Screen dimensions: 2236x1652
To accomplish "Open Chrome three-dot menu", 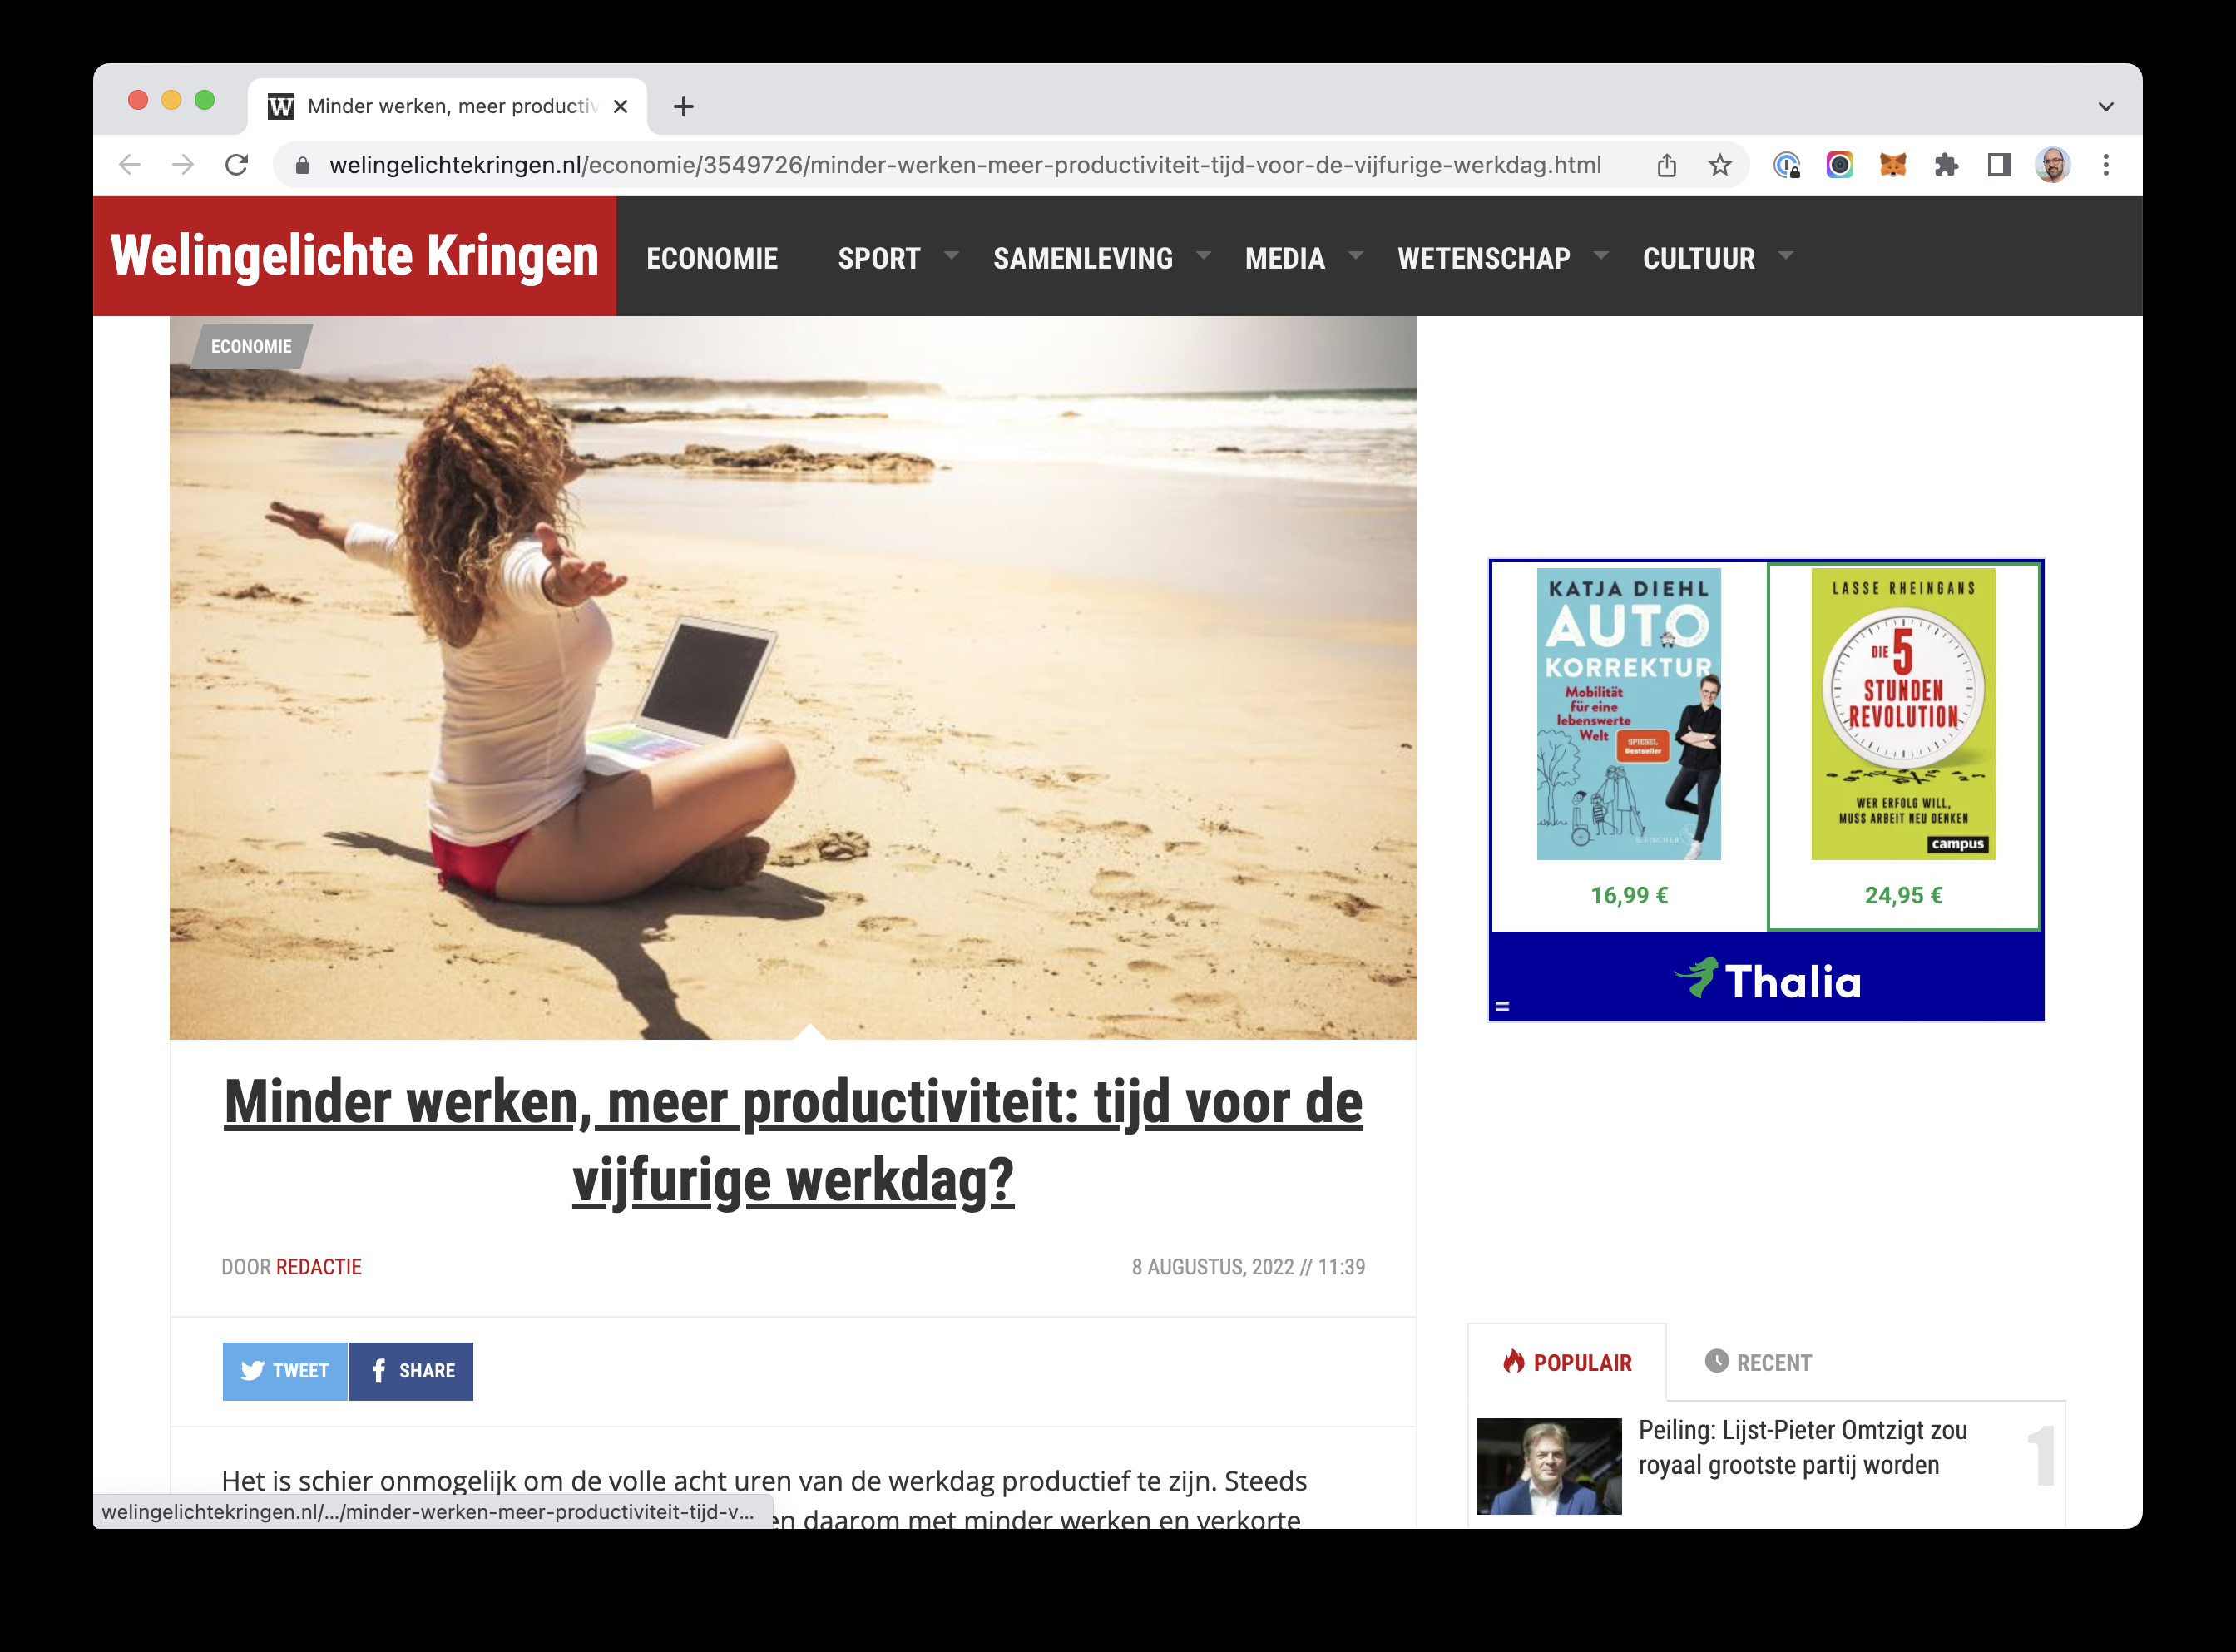I will (2106, 165).
